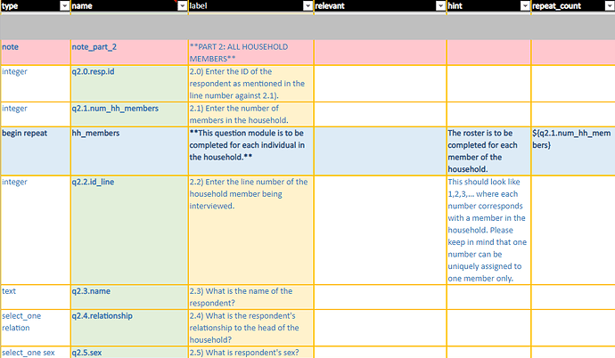This screenshot has height=358, width=615.
Task: Open the type column filter dropdown
Action: pyautogui.click(x=63, y=6)
